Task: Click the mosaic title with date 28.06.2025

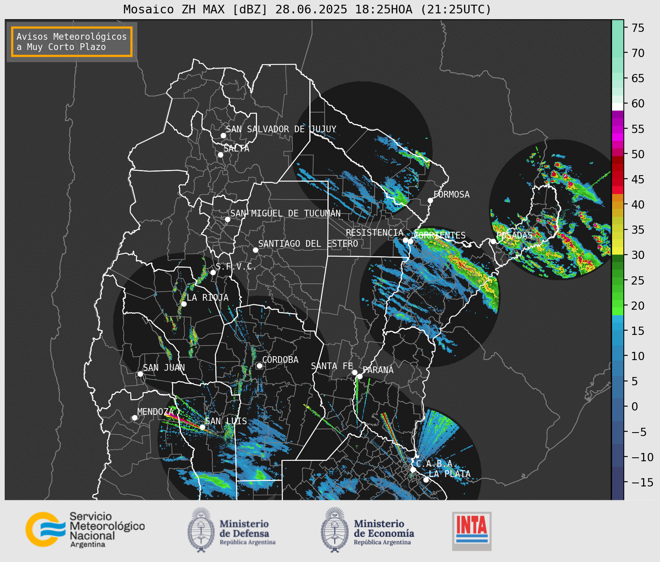Action: pos(307,9)
